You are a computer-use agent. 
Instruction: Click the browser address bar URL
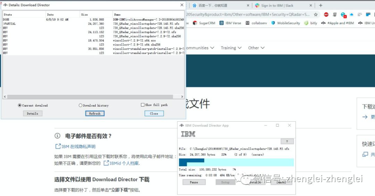[248, 15]
